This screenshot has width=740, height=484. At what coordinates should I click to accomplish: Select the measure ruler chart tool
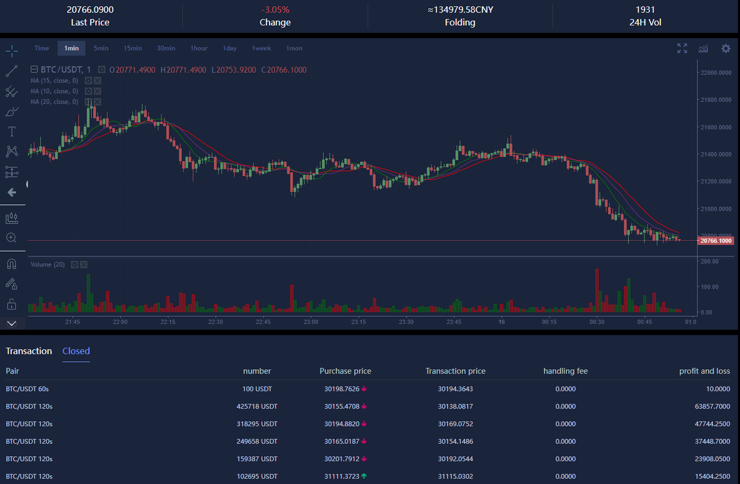point(12,218)
